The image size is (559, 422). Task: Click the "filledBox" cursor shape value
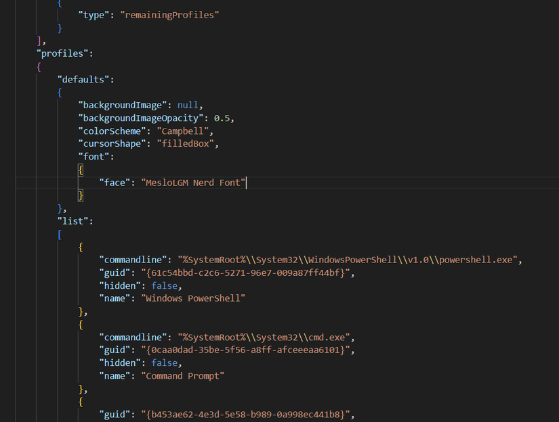point(185,144)
